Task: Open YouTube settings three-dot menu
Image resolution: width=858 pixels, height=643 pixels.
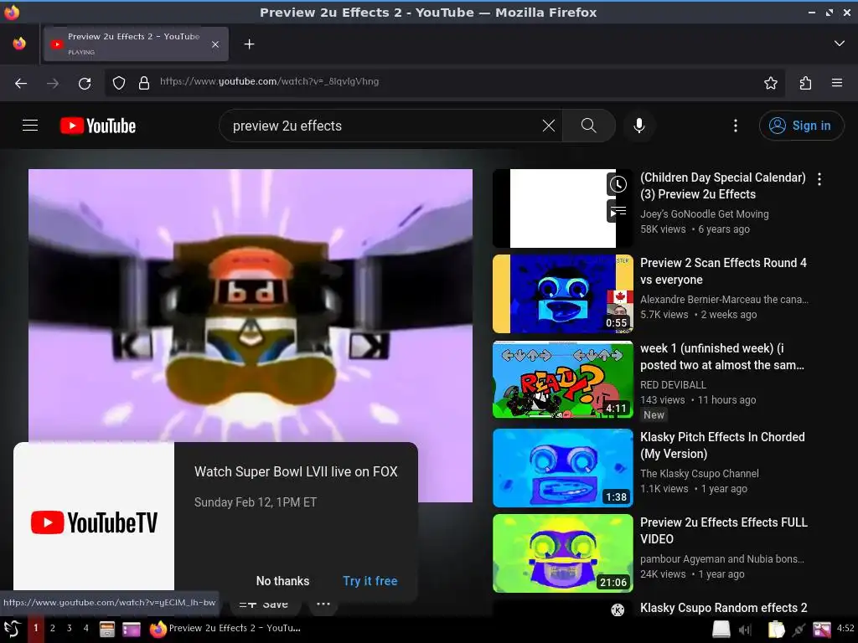Action: click(x=736, y=126)
